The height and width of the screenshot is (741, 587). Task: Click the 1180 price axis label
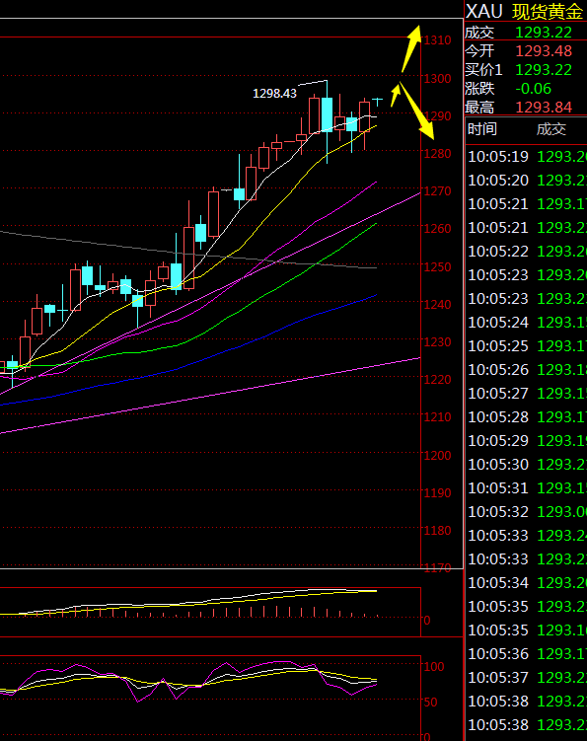(x=437, y=530)
